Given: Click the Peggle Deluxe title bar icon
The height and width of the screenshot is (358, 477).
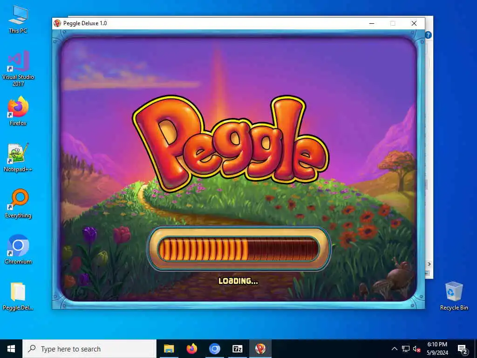Looking at the screenshot, I should [x=57, y=23].
